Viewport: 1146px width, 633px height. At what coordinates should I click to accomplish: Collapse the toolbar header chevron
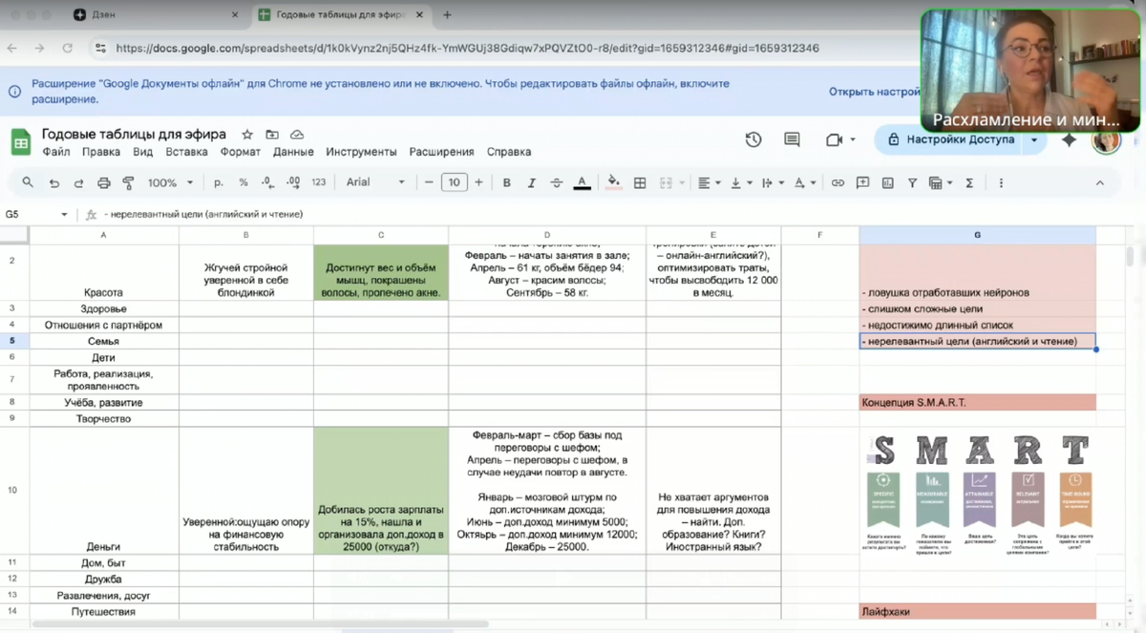(x=1099, y=182)
